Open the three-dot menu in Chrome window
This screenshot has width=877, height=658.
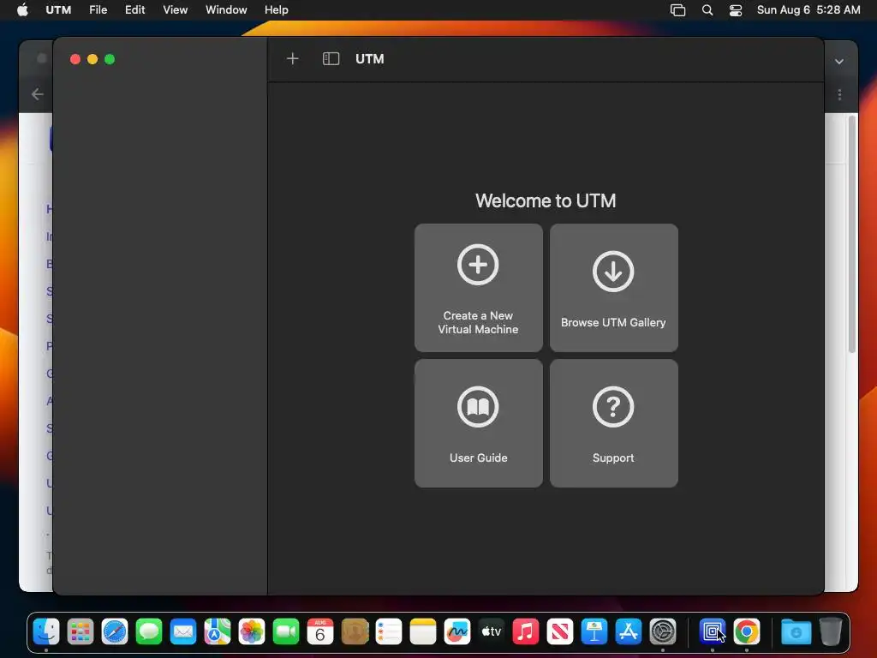click(839, 94)
